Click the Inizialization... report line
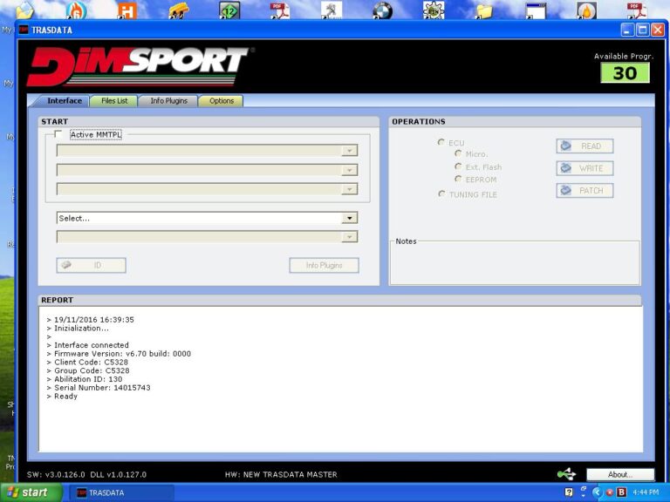Screen dimensions: 670x502 tap(78, 328)
